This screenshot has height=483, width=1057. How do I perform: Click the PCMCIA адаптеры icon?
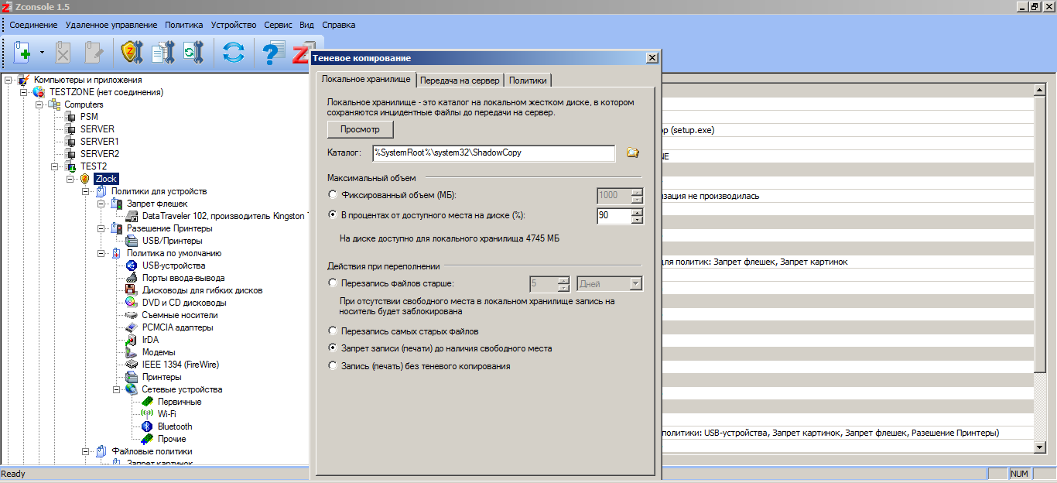(132, 327)
